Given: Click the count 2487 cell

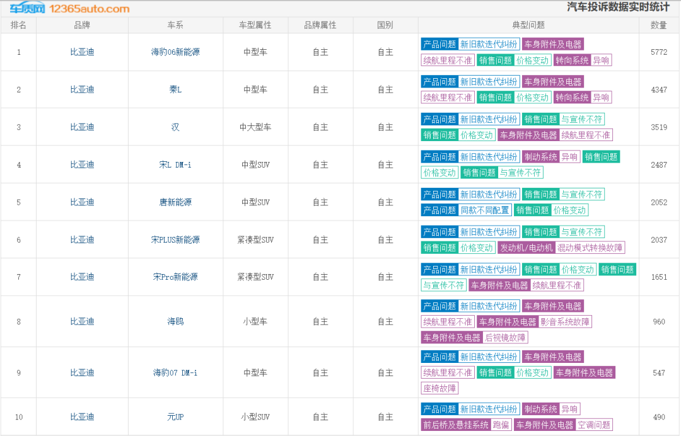Looking at the screenshot, I should [x=659, y=164].
